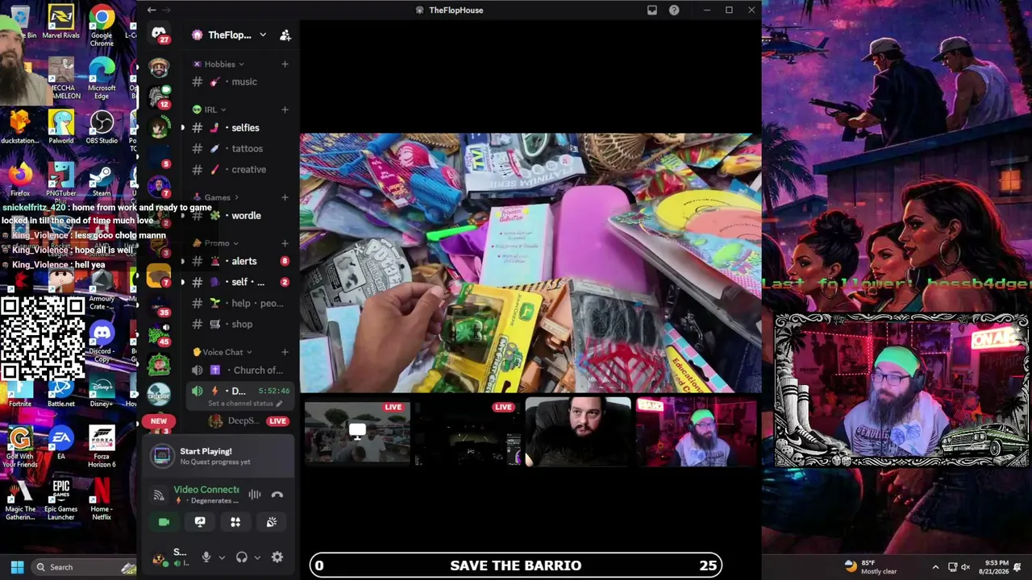
Task: Open the Start Playing quest banner
Action: pyautogui.click(x=219, y=456)
